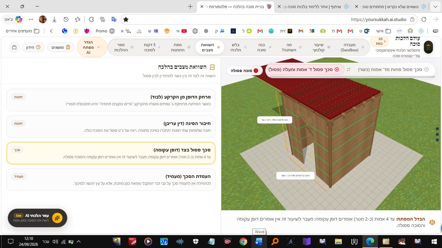
Task: Select the 'חיבור הפינה (דין עריבן)' card
Action: click(x=111, y=127)
